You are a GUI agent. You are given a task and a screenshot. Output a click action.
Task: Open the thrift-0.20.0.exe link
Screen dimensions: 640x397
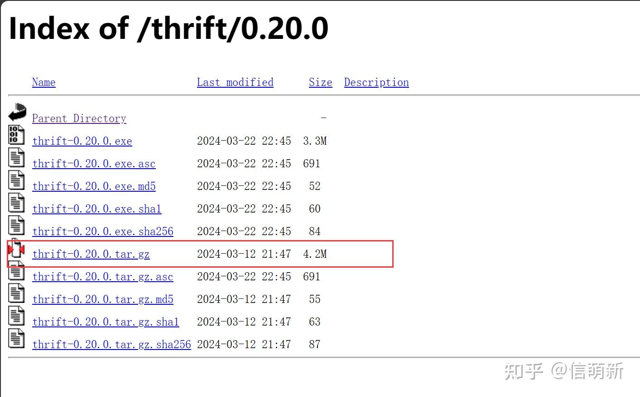point(82,141)
